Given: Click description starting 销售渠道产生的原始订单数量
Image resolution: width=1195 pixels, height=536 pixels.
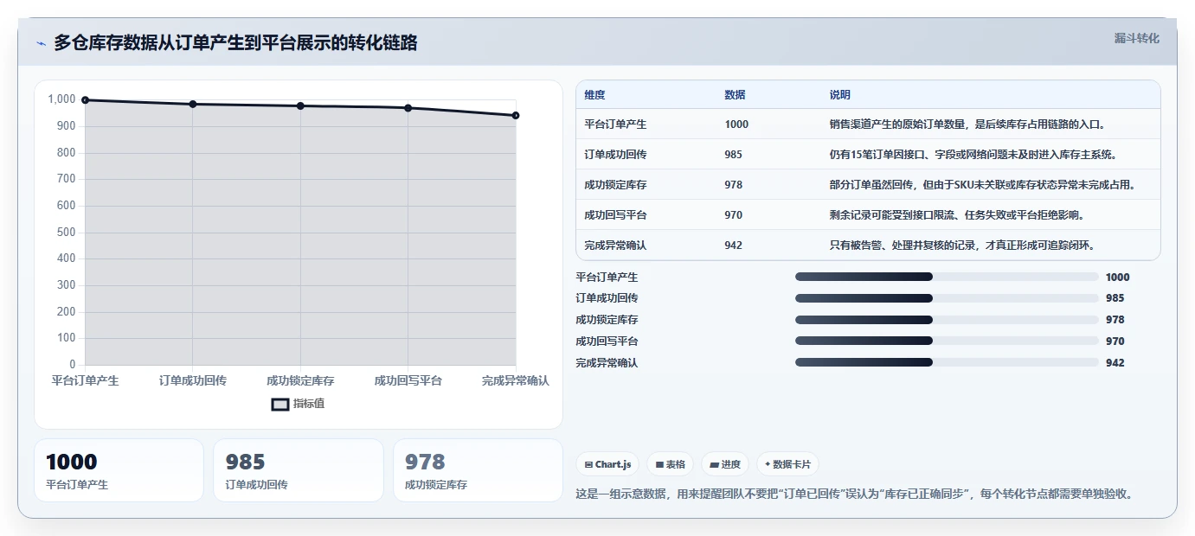Looking at the screenshot, I should [967, 124].
